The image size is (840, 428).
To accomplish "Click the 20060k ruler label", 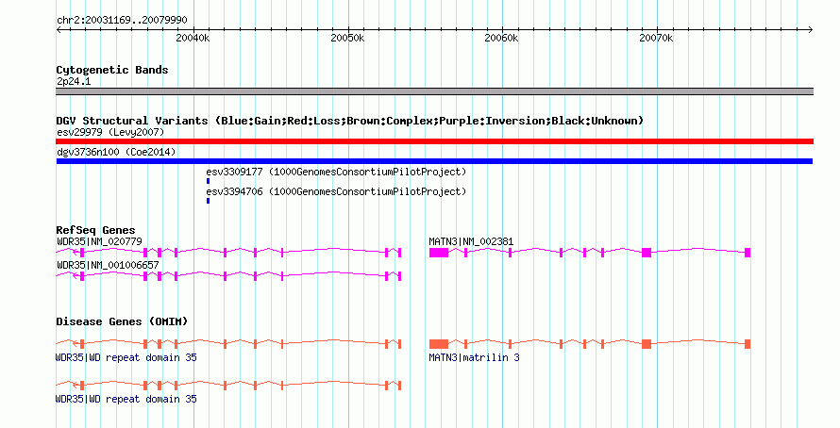I will [x=501, y=38].
